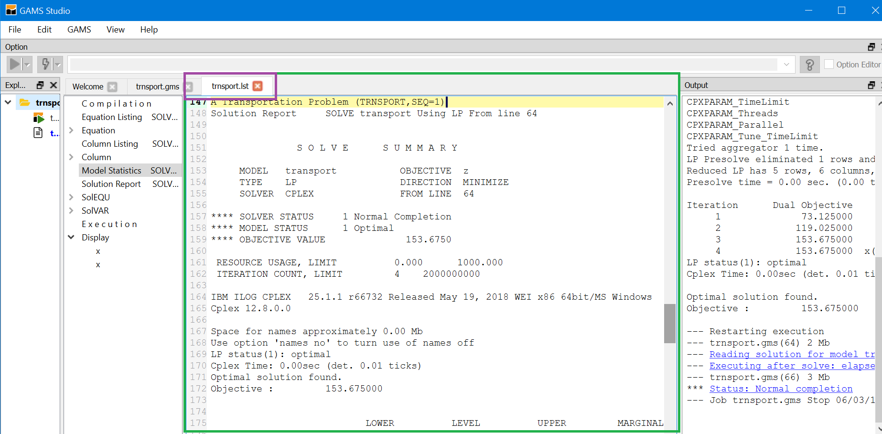Close the Explorer panel
882x434 pixels.
click(x=54, y=85)
